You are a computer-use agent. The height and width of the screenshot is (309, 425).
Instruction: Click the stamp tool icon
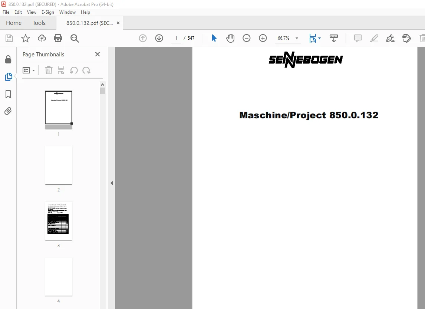coord(406,38)
